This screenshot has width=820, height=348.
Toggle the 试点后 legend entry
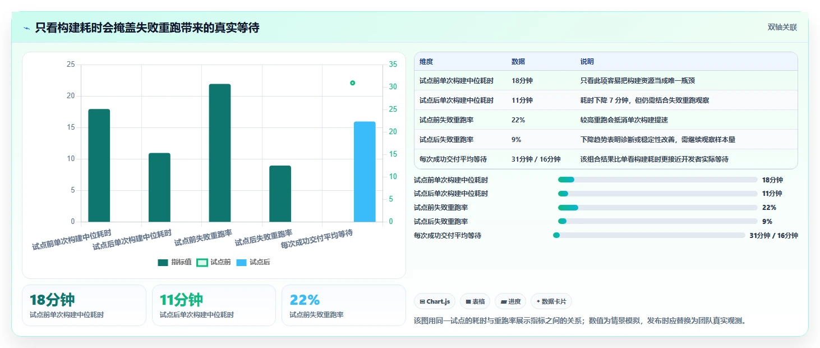253,262
